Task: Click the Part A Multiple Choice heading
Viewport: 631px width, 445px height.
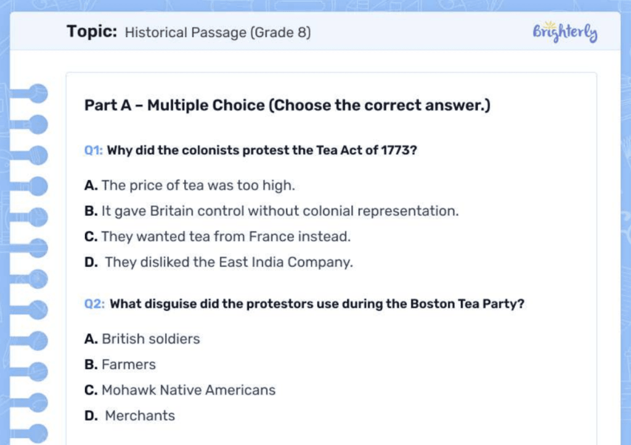Action: (287, 105)
